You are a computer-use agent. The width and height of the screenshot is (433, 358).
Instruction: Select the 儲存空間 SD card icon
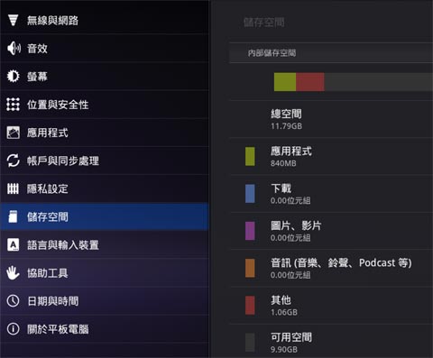pyautogui.click(x=13, y=216)
